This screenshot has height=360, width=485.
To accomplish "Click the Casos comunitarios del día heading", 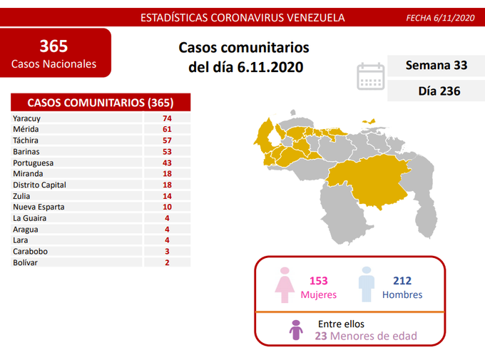I will (245, 57).
